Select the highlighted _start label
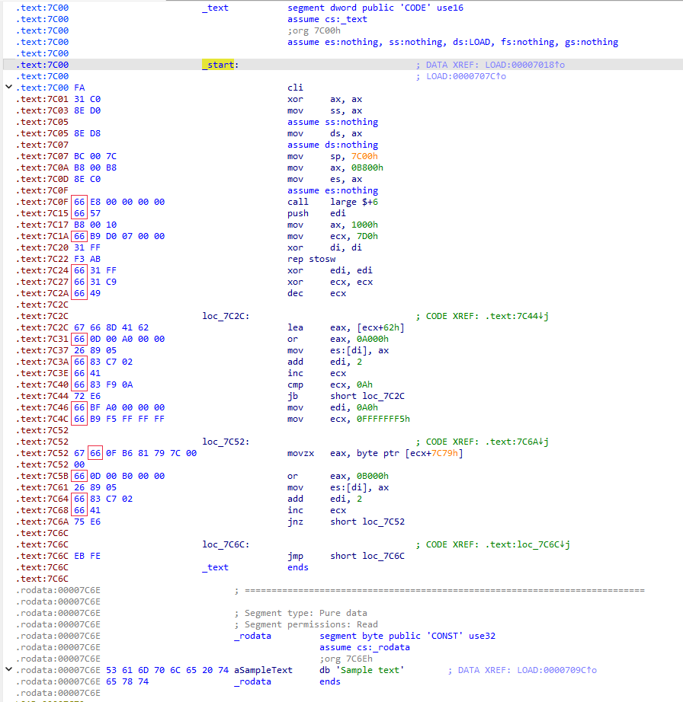The width and height of the screenshot is (683, 702). 220,65
